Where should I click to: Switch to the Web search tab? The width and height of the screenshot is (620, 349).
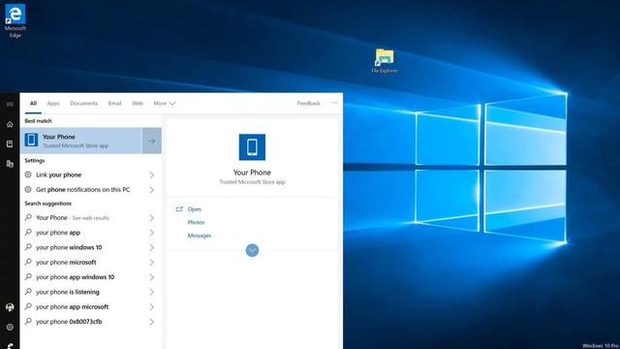pyautogui.click(x=138, y=104)
